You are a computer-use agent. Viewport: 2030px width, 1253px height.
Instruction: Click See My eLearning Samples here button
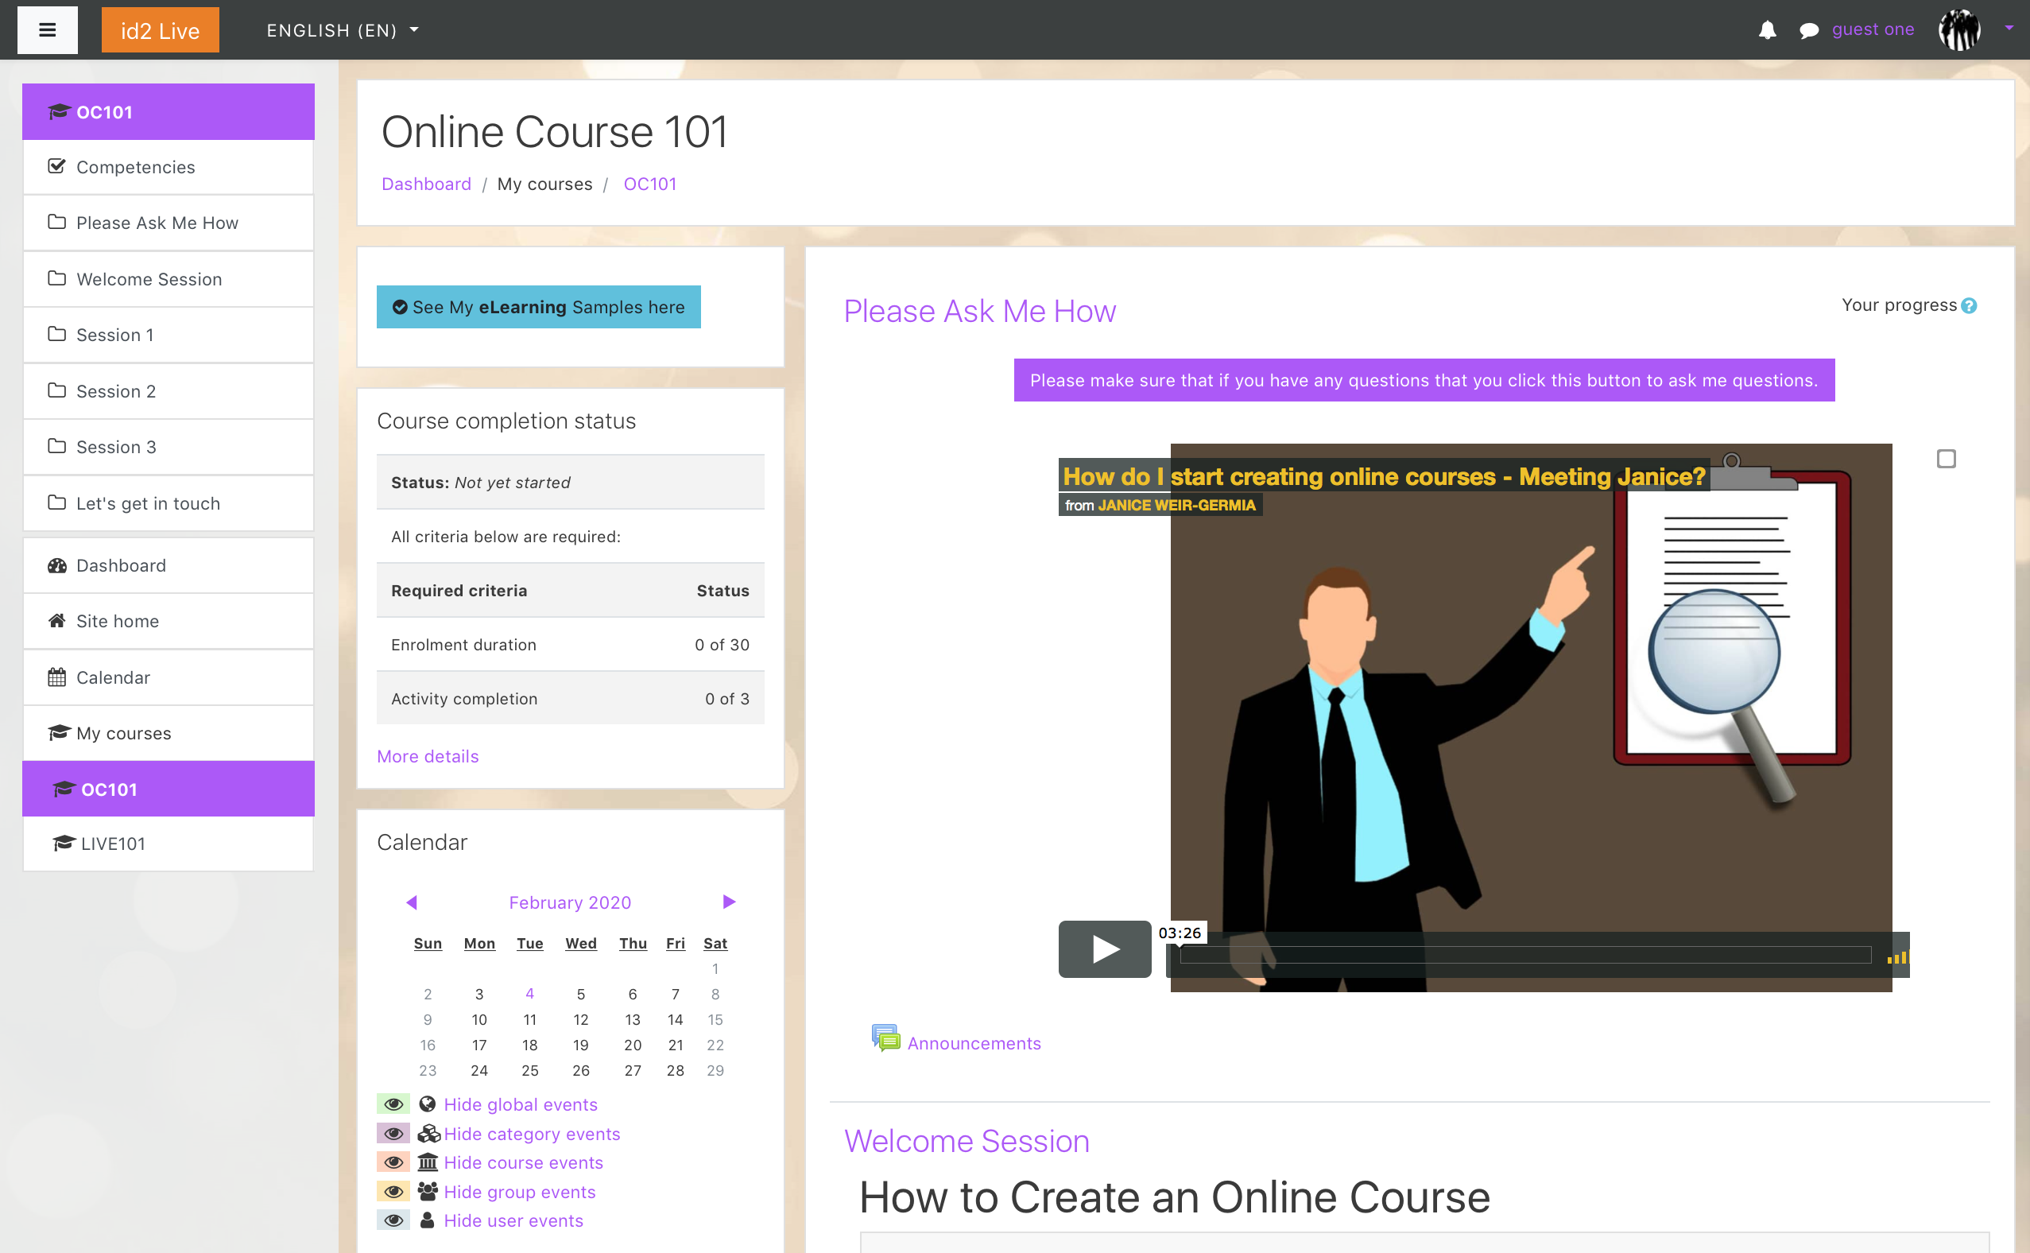(538, 306)
